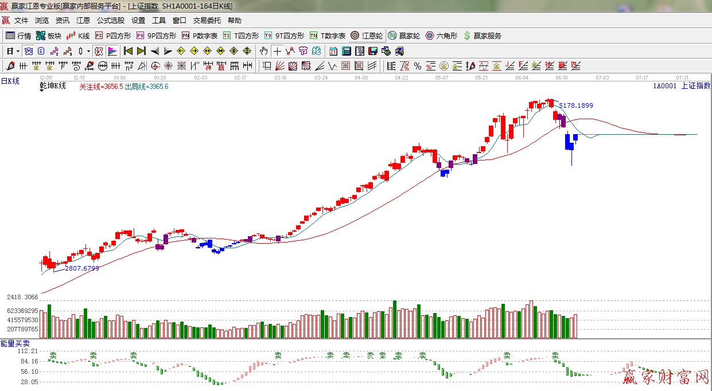This screenshot has height=391, width=712.
Task: Click the percent (%) drawing tool
Action: (418, 66)
